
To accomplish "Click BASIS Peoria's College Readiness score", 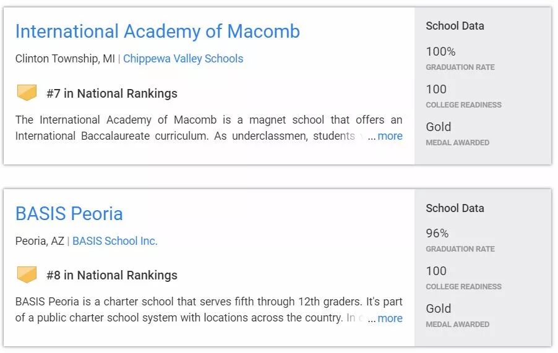I will tap(436, 271).
